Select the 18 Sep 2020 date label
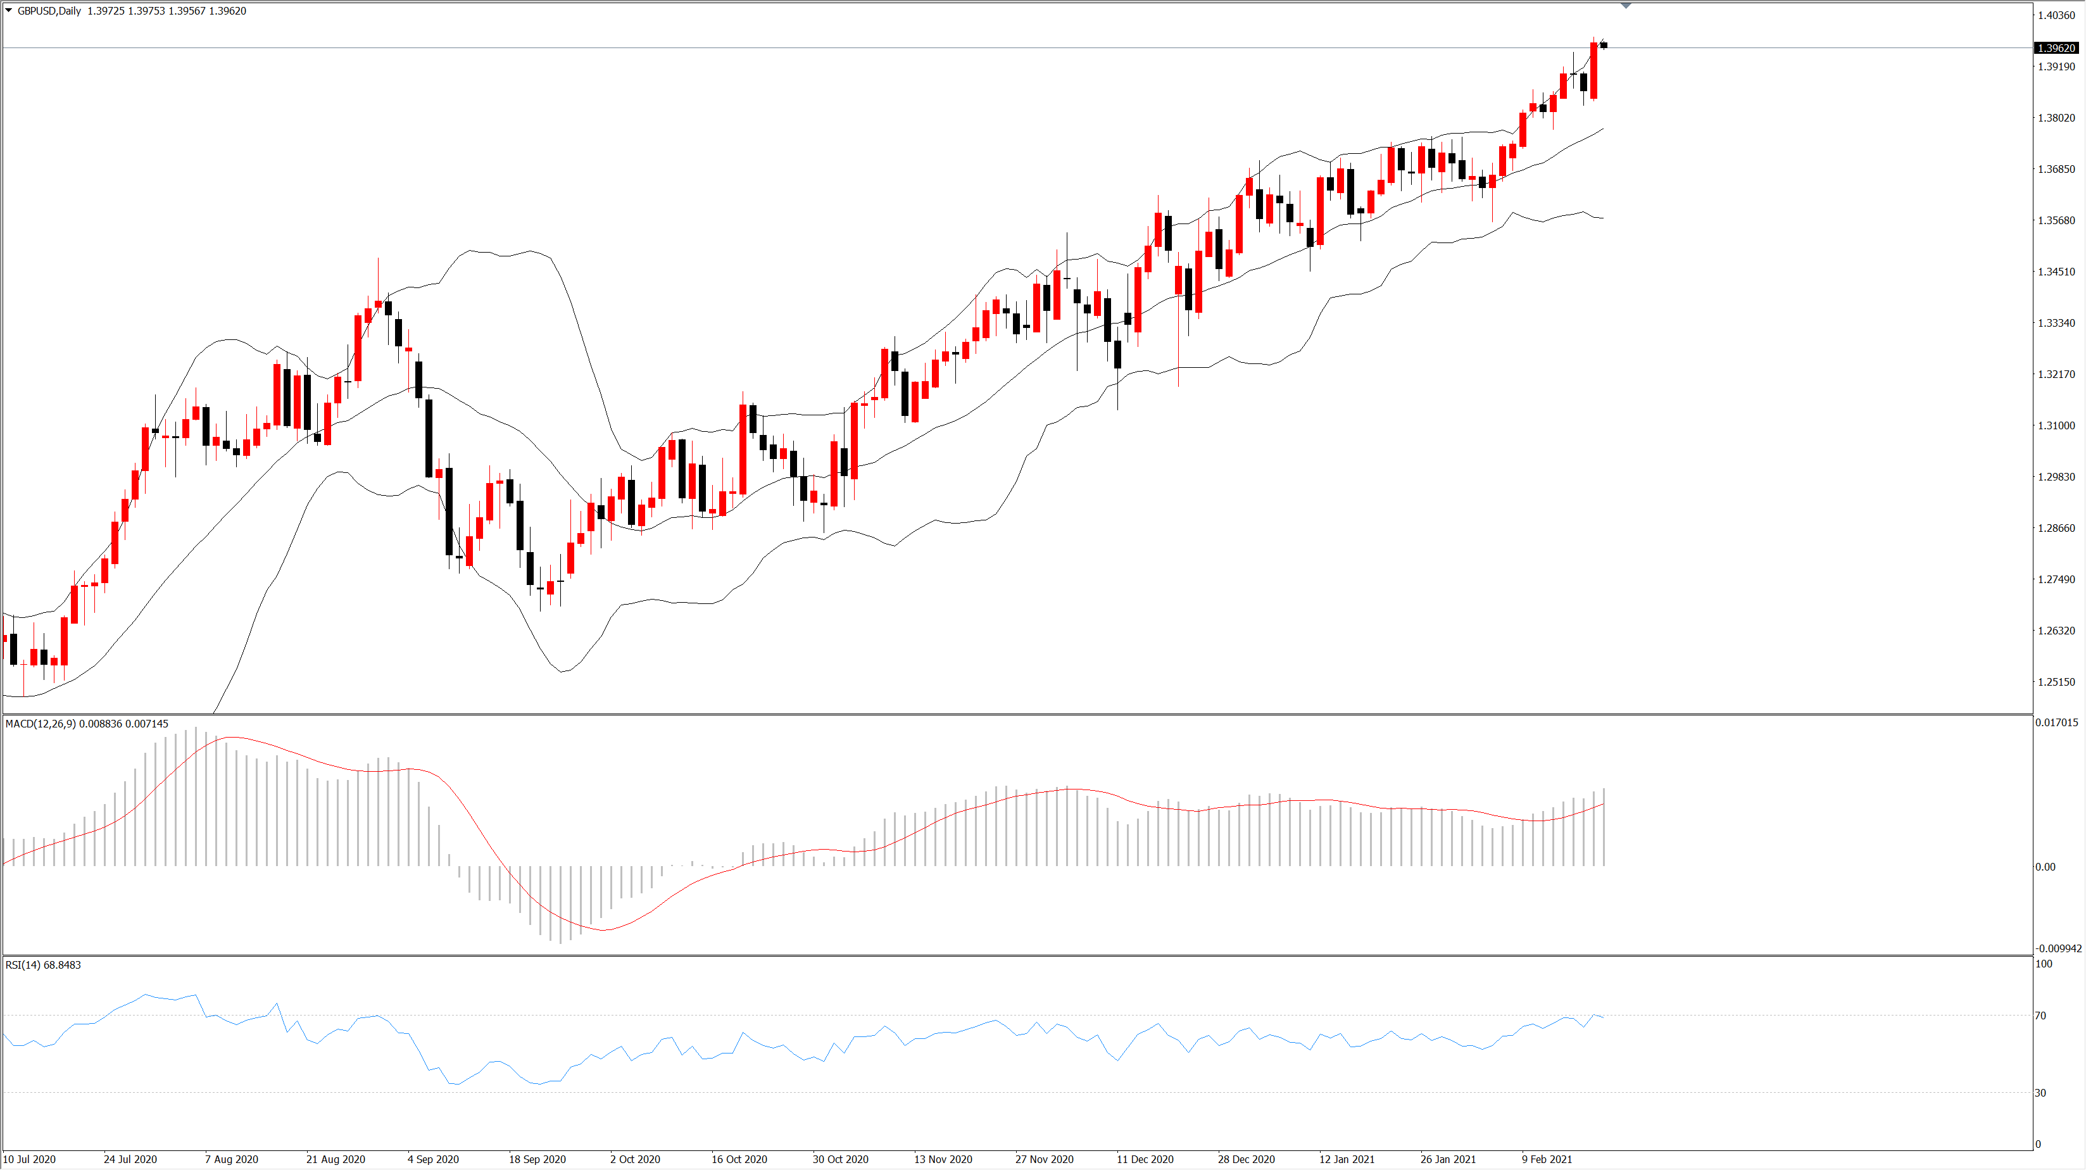Viewport: 2086px width, 1170px height. point(537,1159)
